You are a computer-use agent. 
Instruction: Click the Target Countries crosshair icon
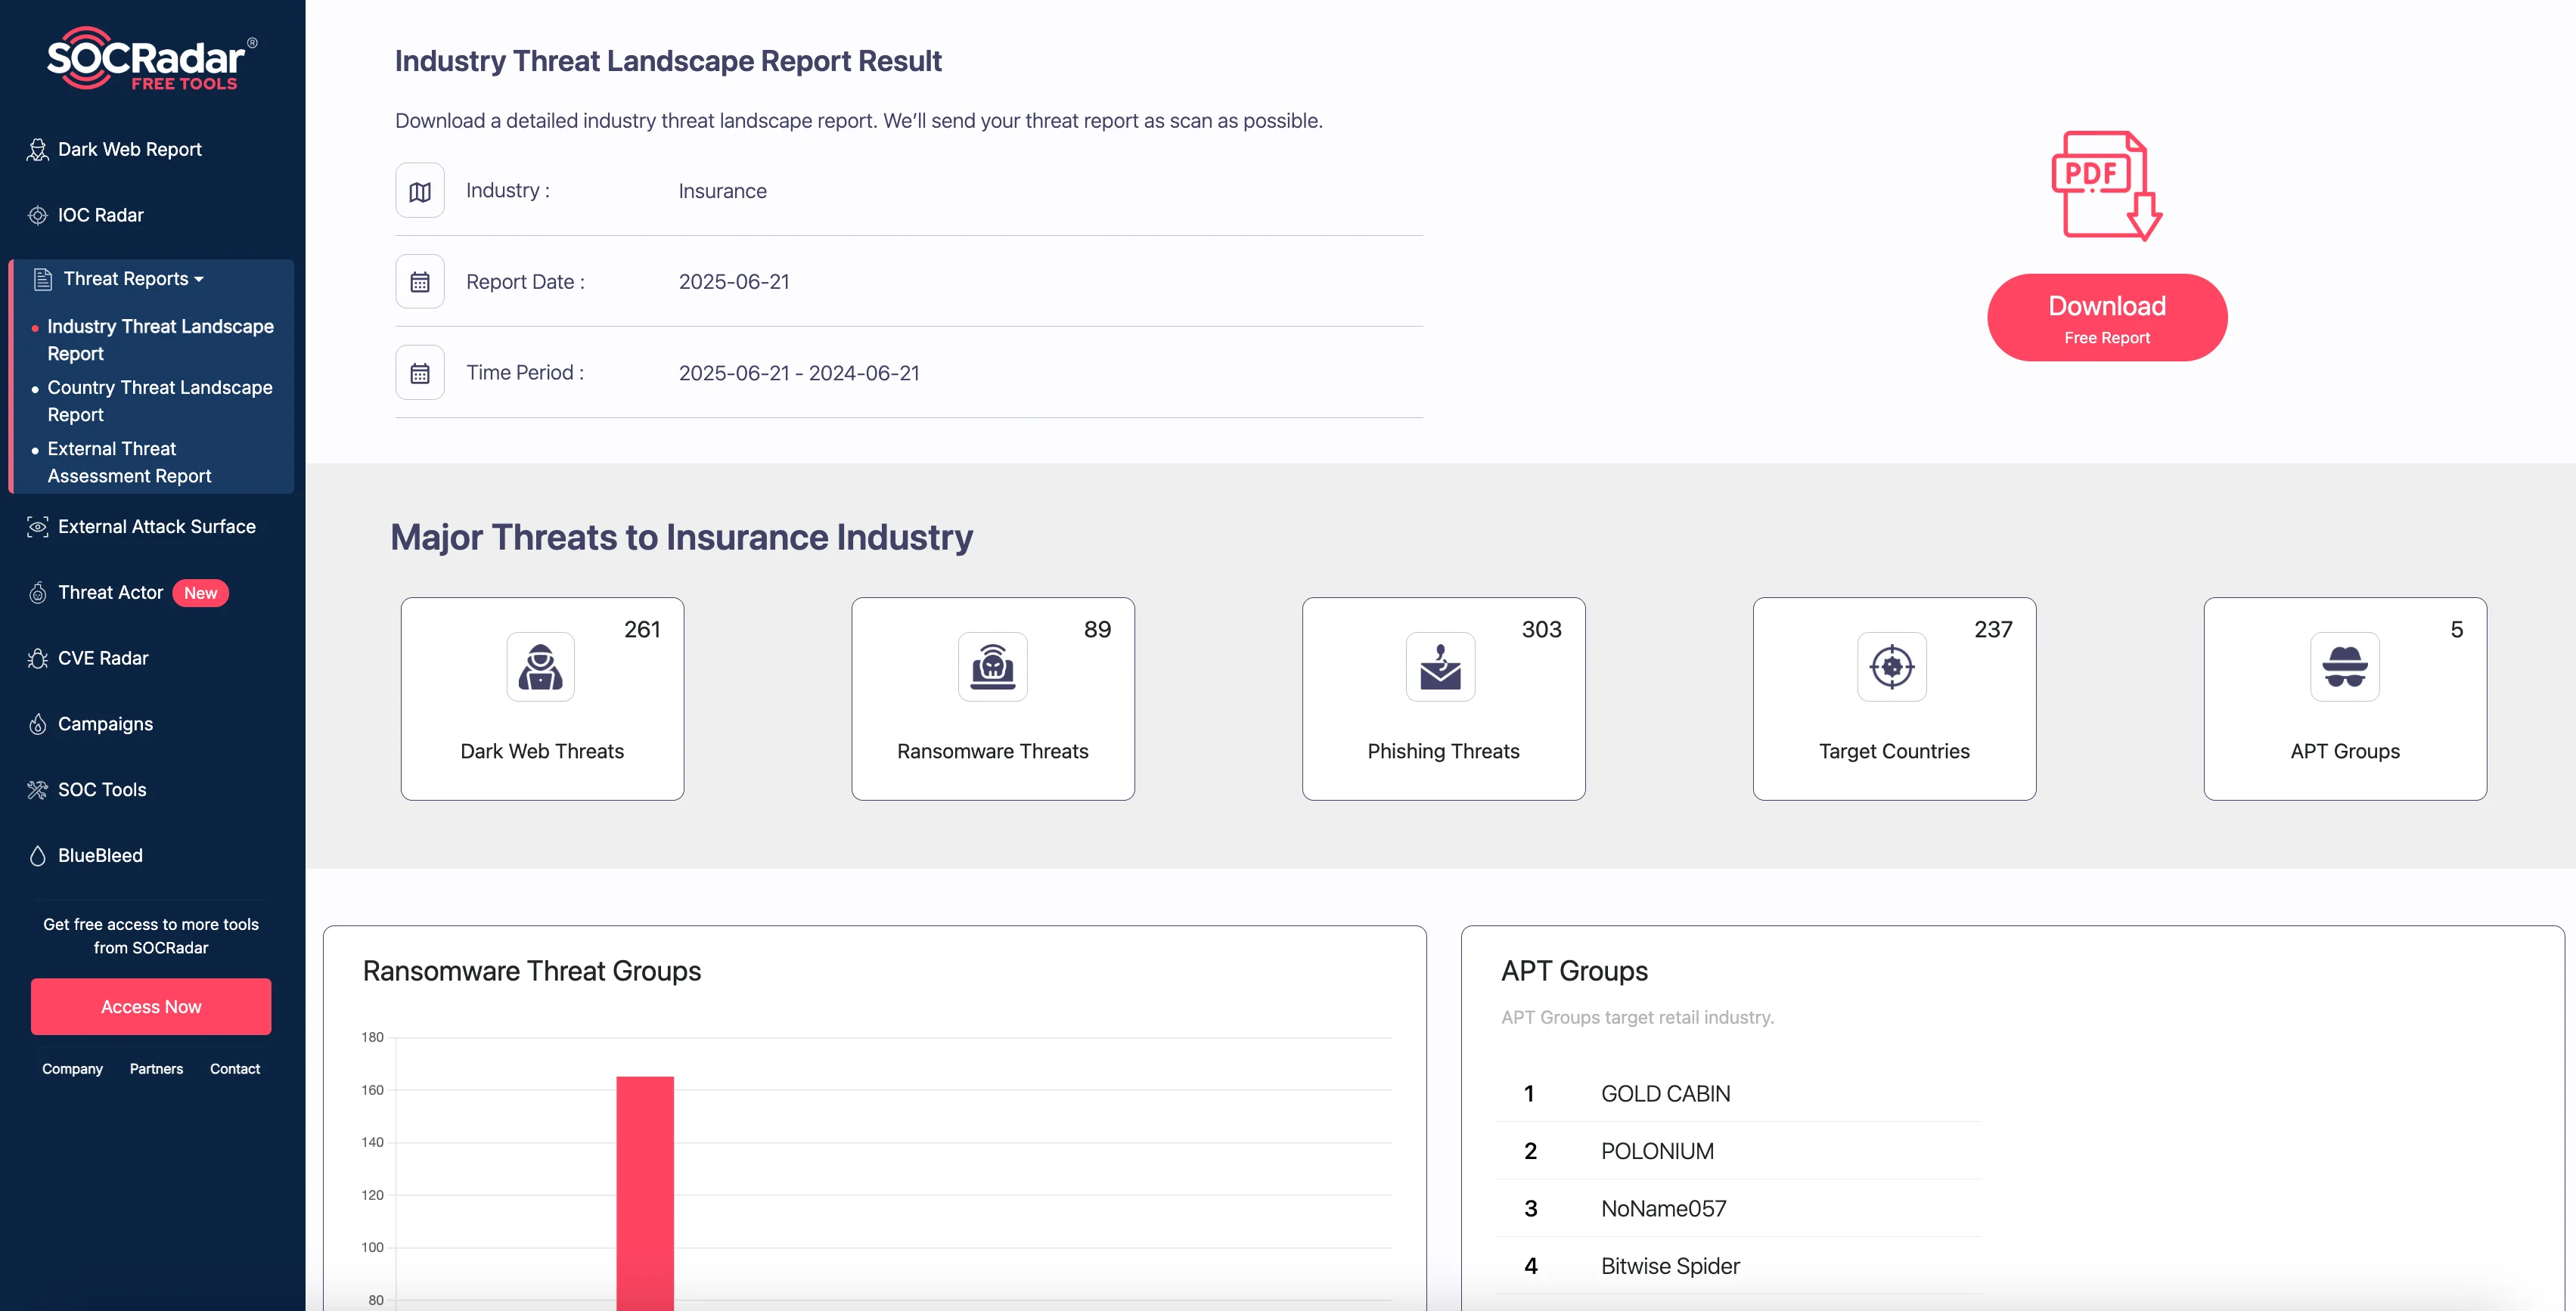pos(1892,667)
